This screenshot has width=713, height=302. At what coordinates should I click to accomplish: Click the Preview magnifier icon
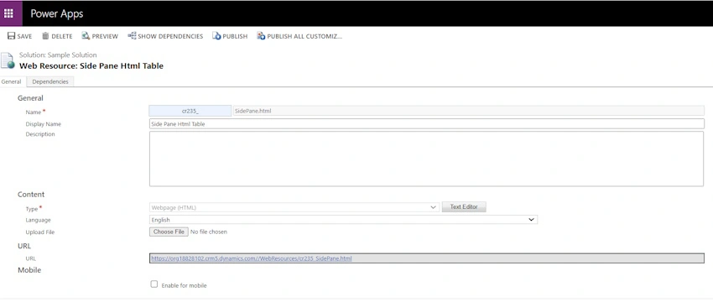click(86, 36)
